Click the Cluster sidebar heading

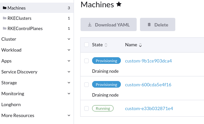coord(9,39)
